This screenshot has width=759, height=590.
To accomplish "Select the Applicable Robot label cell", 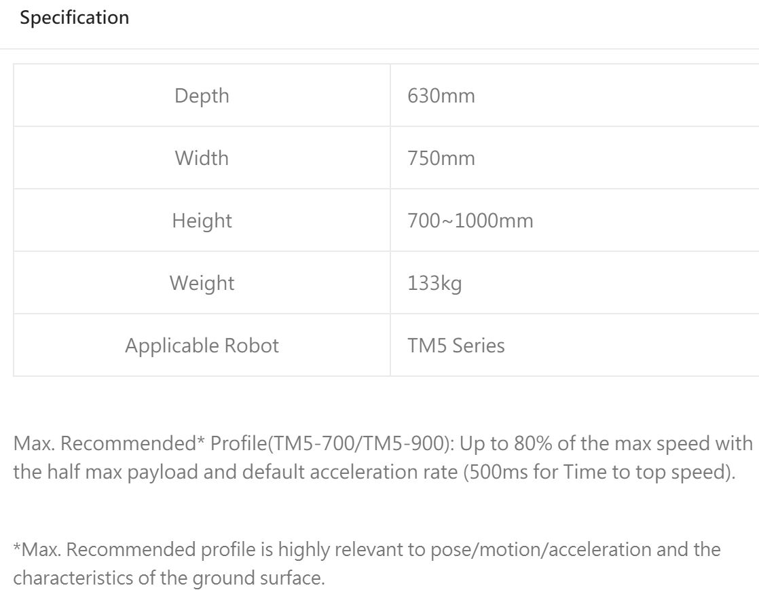I will pos(202,346).
